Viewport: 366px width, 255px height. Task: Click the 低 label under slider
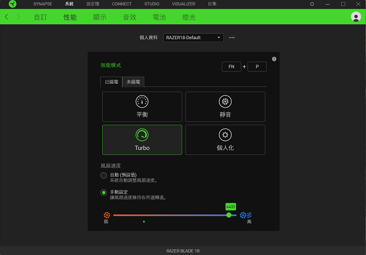106,221
